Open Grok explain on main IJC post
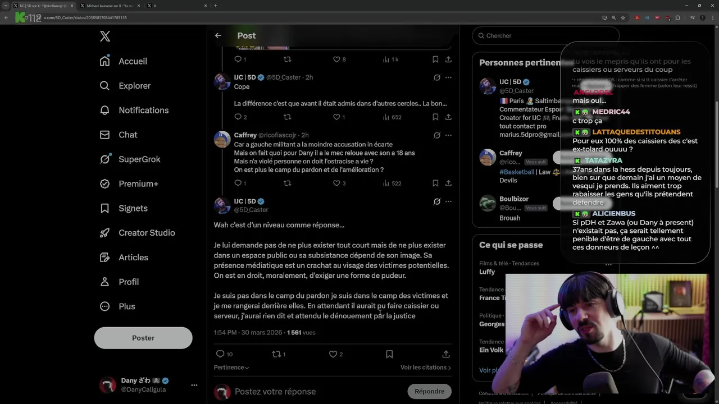Image resolution: width=719 pixels, height=404 pixels. point(437,201)
